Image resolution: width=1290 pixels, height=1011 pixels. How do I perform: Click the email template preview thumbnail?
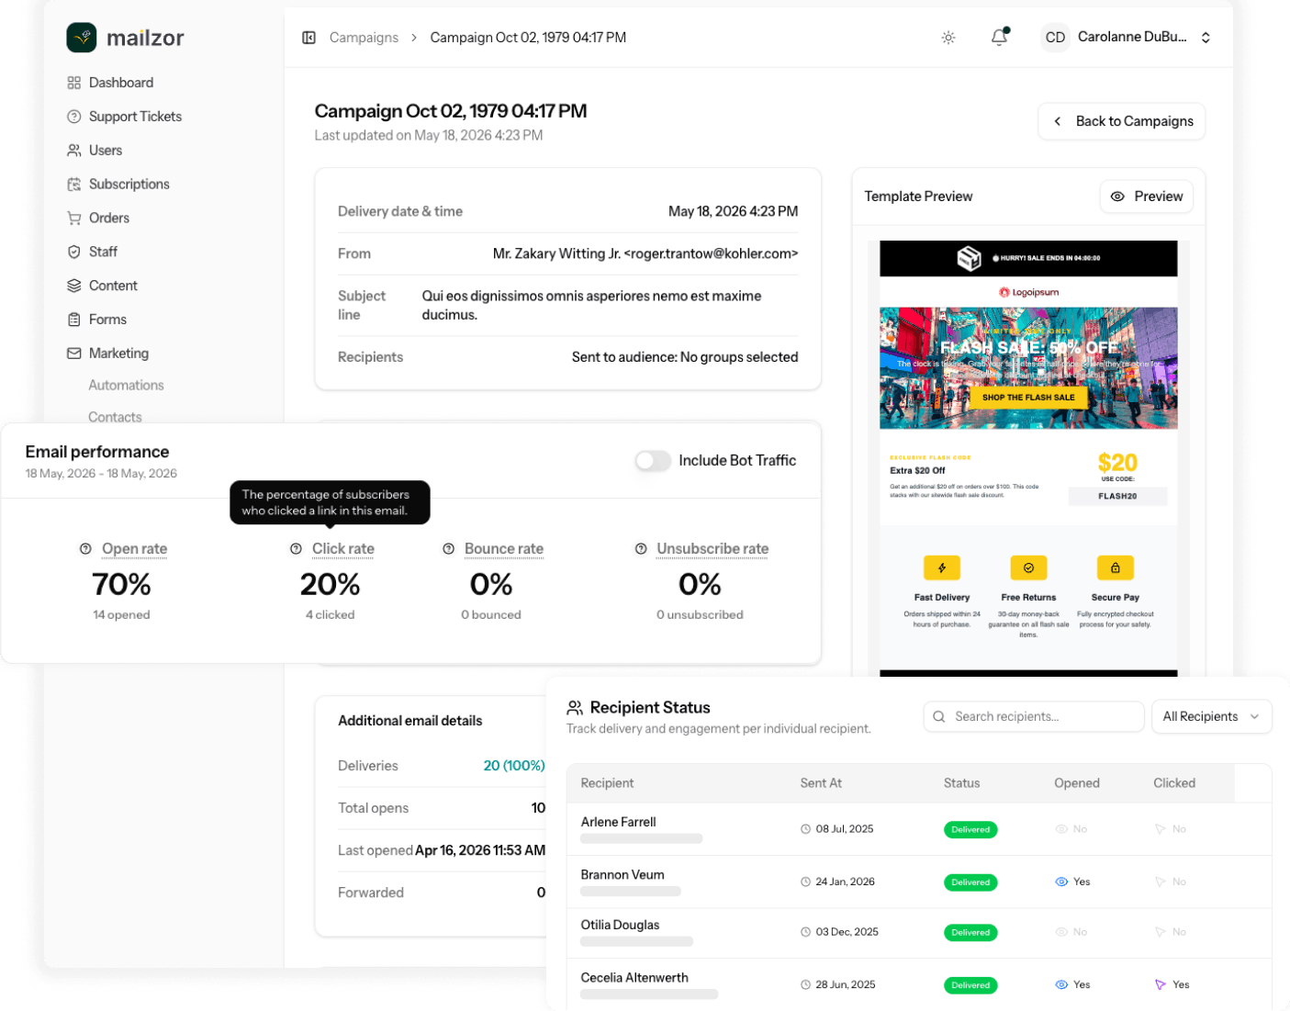(x=1028, y=458)
